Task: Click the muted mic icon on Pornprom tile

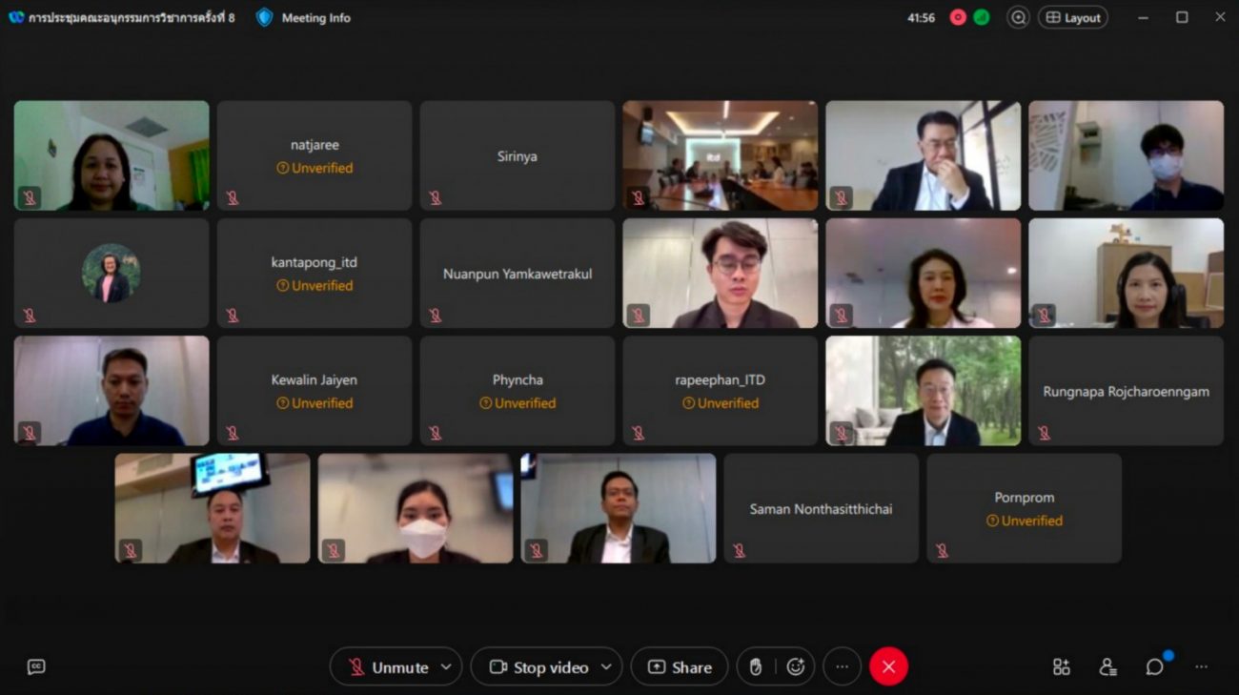Action: (943, 550)
